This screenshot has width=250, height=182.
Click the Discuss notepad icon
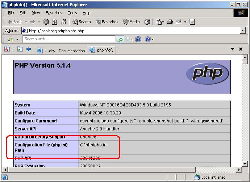(192, 22)
